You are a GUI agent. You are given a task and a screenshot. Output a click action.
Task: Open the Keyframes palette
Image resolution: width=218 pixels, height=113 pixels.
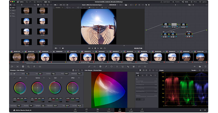[x=194, y=67]
